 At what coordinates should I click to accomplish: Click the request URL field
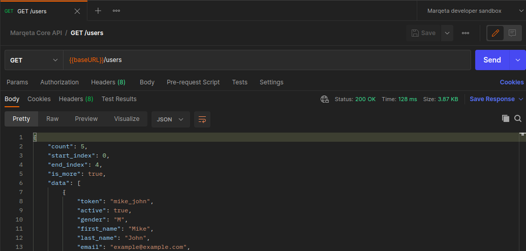267,60
